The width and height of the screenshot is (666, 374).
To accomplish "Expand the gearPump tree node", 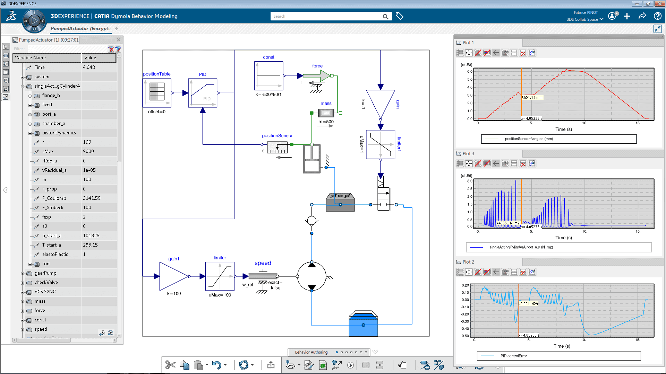I will 23,273.
